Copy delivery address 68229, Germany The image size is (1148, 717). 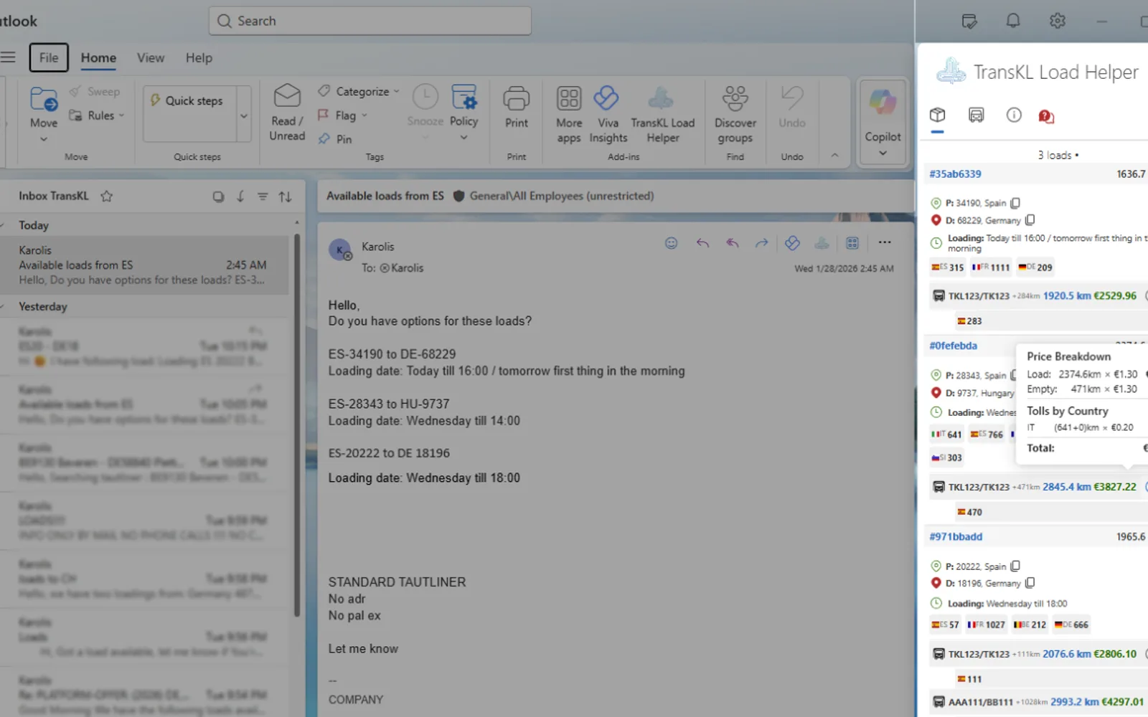[1030, 220]
